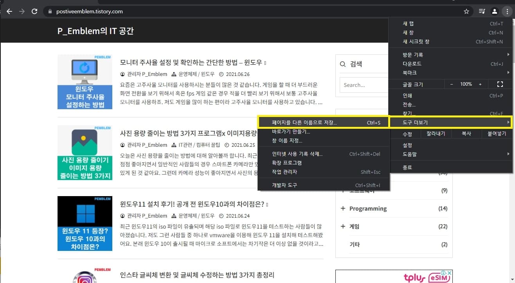The height and width of the screenshot is (283, 515).
Task: Click the browser profile avatar icon
Action: tap(495, 11)
